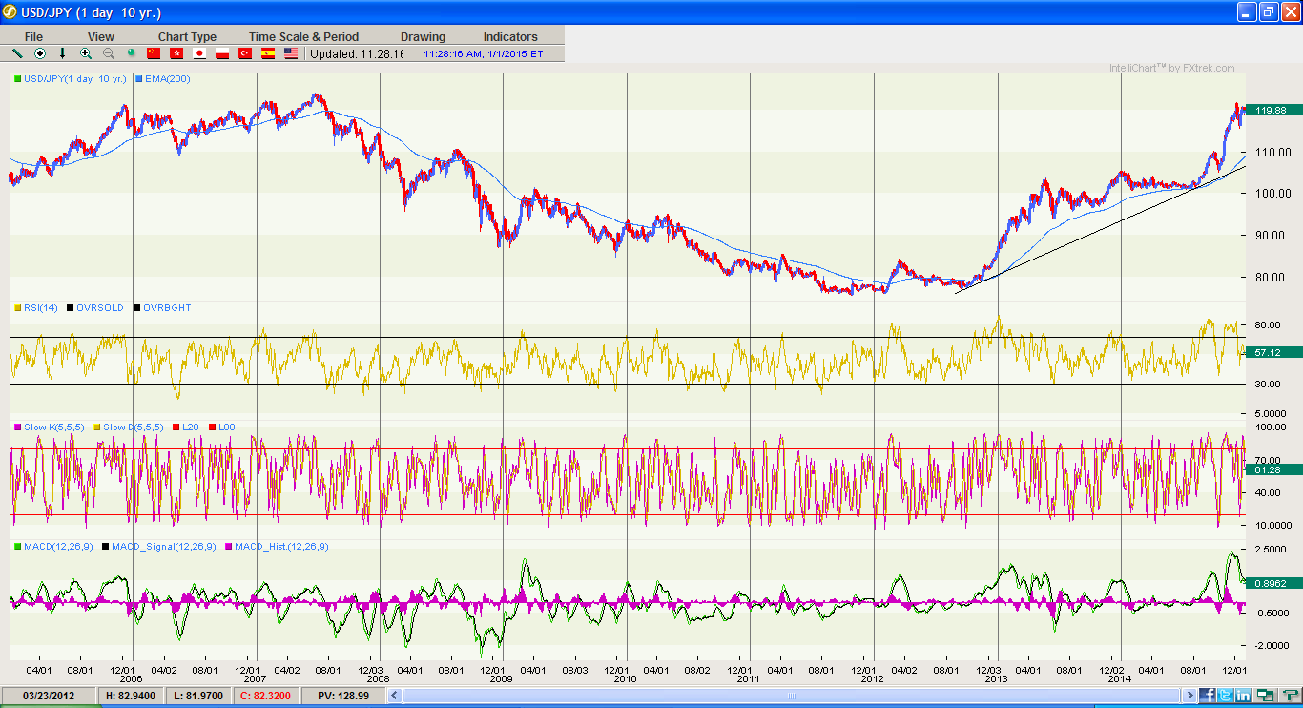Open the Chart Type dropdown menu
The width and height of the screenshot is (1303, 708).
187,37
